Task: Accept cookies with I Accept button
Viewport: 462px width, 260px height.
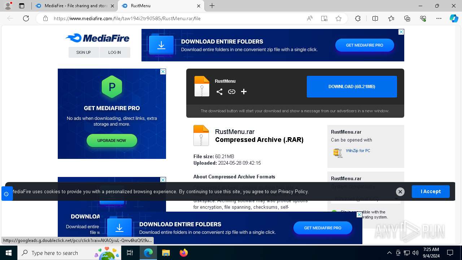Action: (x=431, y=191)
